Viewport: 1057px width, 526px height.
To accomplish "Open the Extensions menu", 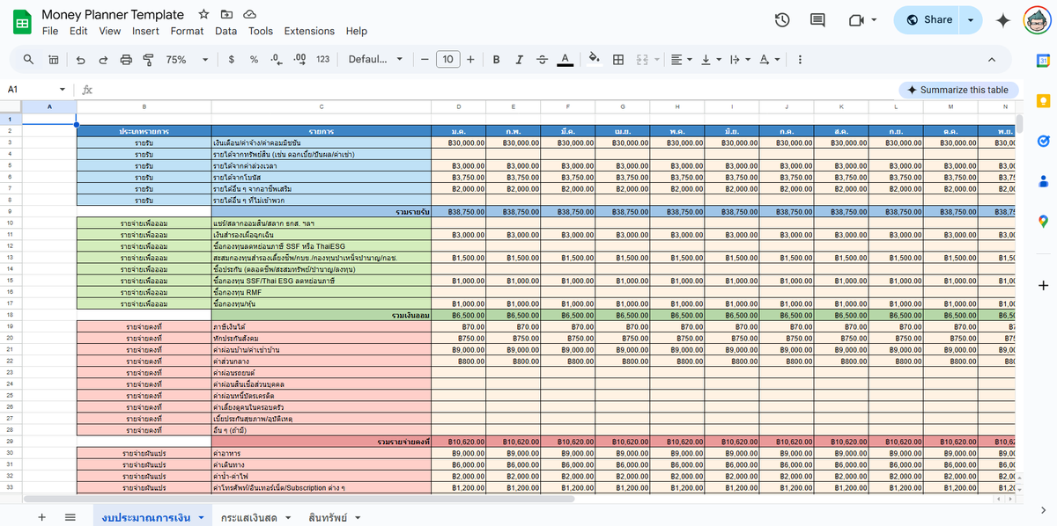I will tap(309, 31).
